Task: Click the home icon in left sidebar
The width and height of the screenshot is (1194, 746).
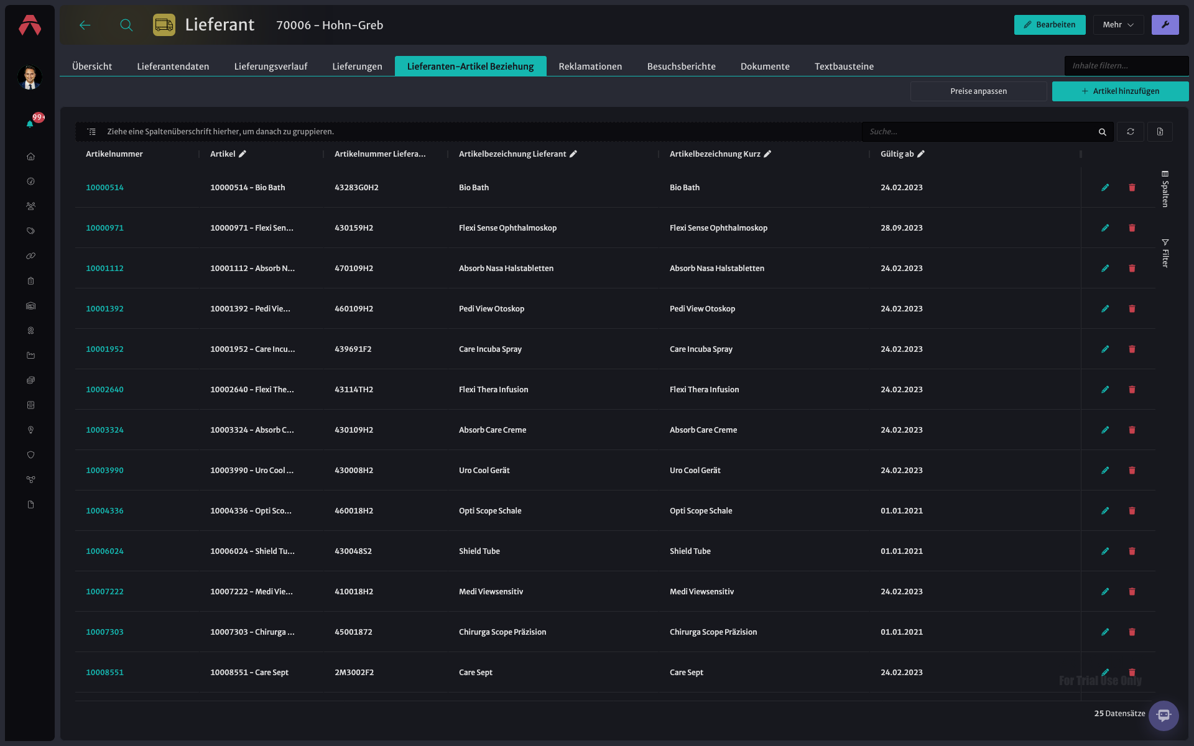Action: (x=30, y=157)
